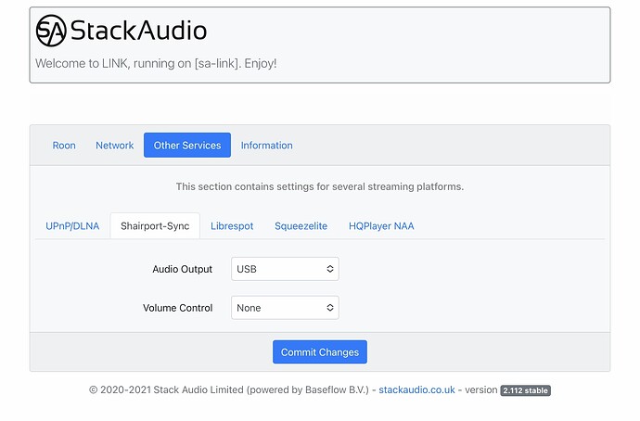This screenshot has height=421, width=640.
Task: Click the SA circular logo icon
Action: (x=51, y=31)
